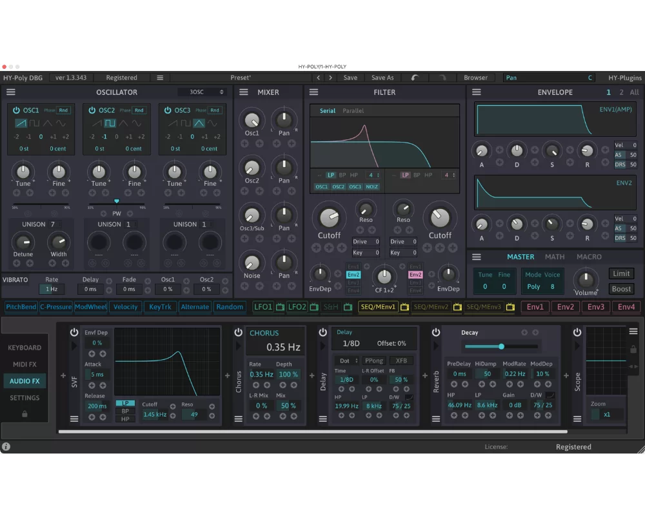Open Poly mode selector in Master
The height and width of the screenshot is (516, 645).
(533, 287)
